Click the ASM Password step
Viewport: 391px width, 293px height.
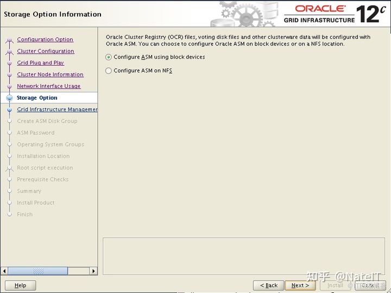tap(36, 133)
